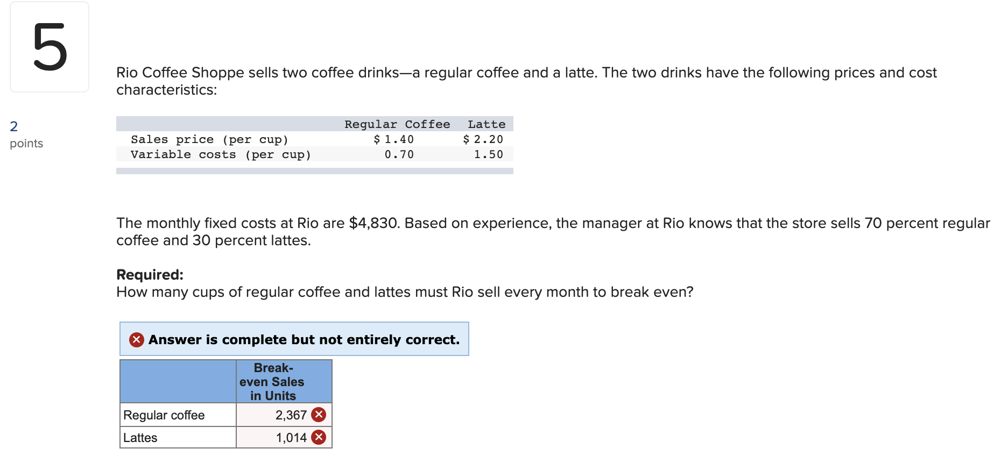Select the question number 5 badge
The width and height of the screenshot is (1001, 470).
click(50, 47)
